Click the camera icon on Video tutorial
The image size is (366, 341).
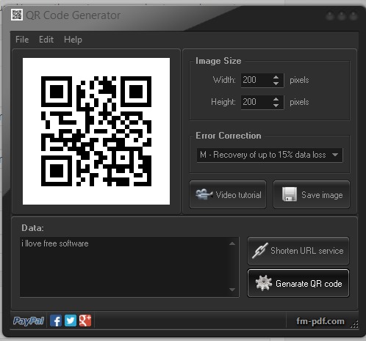tap(204, 194)
